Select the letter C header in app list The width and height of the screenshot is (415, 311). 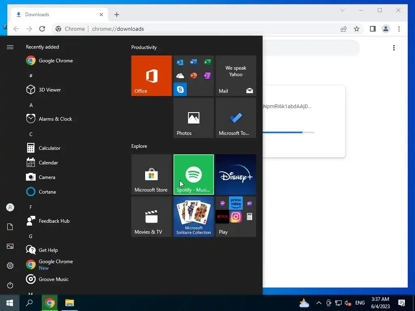pyautogui.click(x=31, y=134)
